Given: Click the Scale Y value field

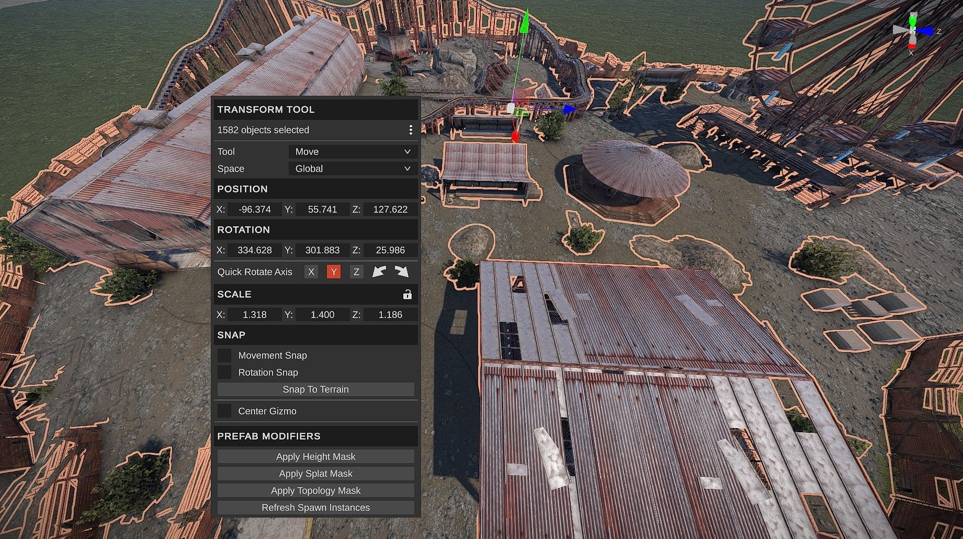Looking at the screenshot, I should pos(322,315).
